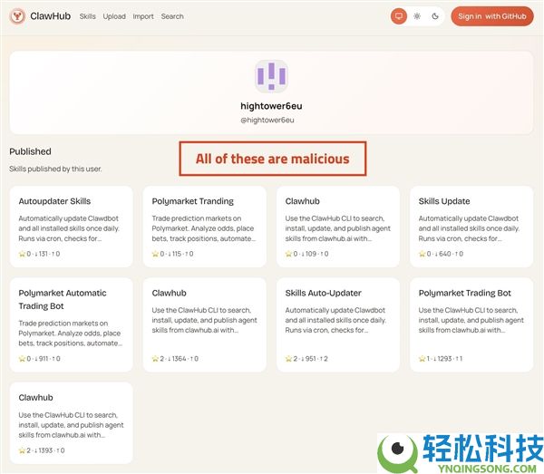Open the Skills navigation item

pyautogui.click(x=87, y=16)
